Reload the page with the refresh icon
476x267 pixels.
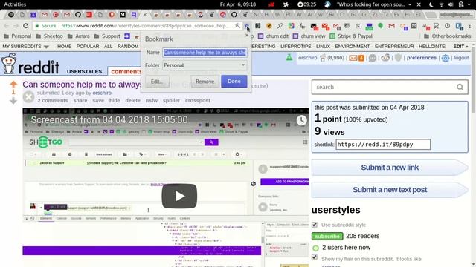click(26, 26)
